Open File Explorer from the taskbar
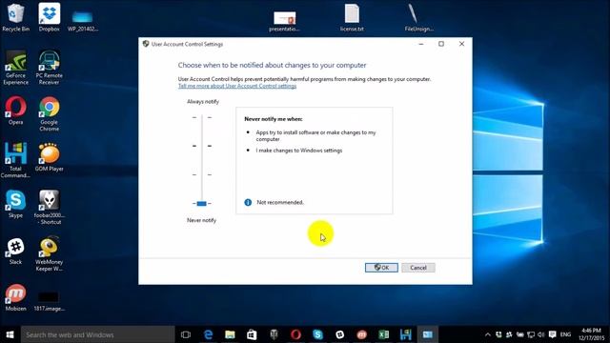Viewport: 610px width, 343px height. point(230,334)
